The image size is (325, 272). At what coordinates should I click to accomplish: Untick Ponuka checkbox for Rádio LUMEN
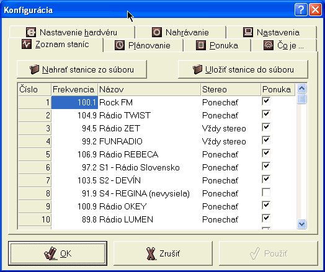[x=266, y=218]
